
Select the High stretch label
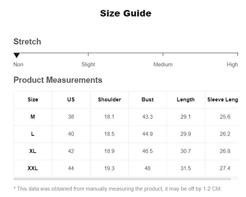coord(232,65)
